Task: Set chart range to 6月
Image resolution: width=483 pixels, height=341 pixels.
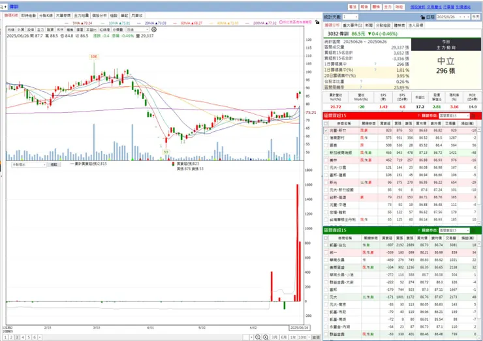Action: click(x=284, y=337)
